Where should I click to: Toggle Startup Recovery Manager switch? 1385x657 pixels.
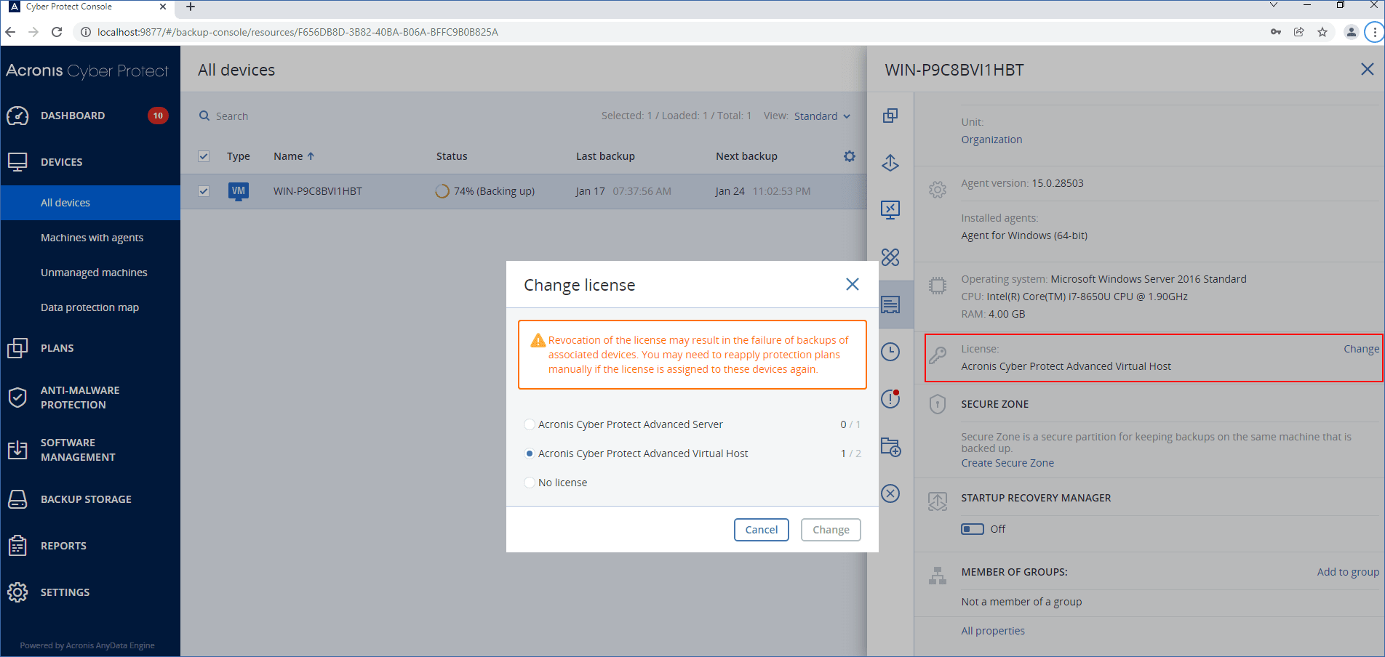click(x=972, y=529)
